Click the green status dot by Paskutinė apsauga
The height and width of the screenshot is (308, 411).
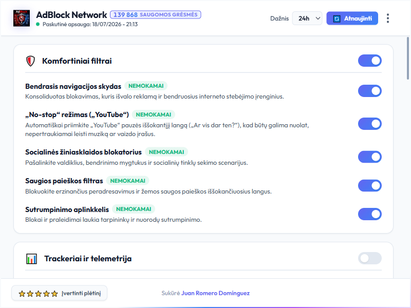pos(38,24)
